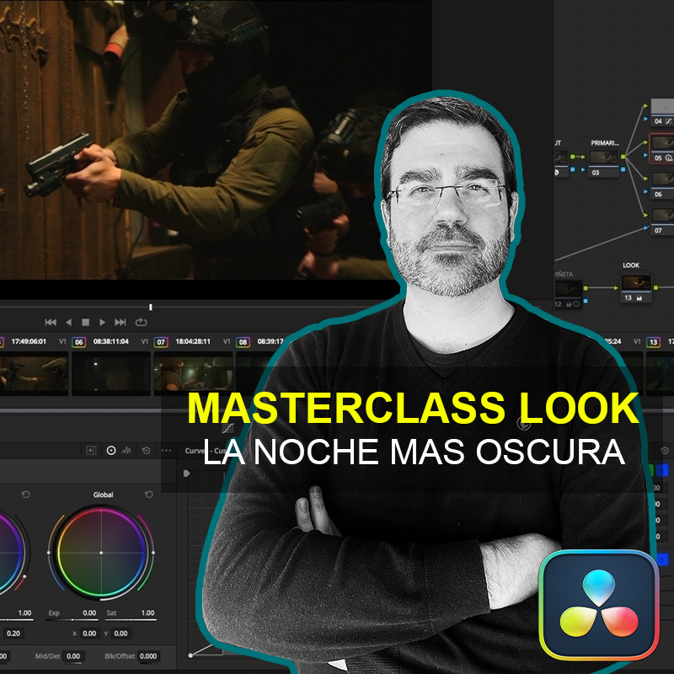The image size is (674, 674).
Task: Click the play reverse button
Action: (69, 322)
